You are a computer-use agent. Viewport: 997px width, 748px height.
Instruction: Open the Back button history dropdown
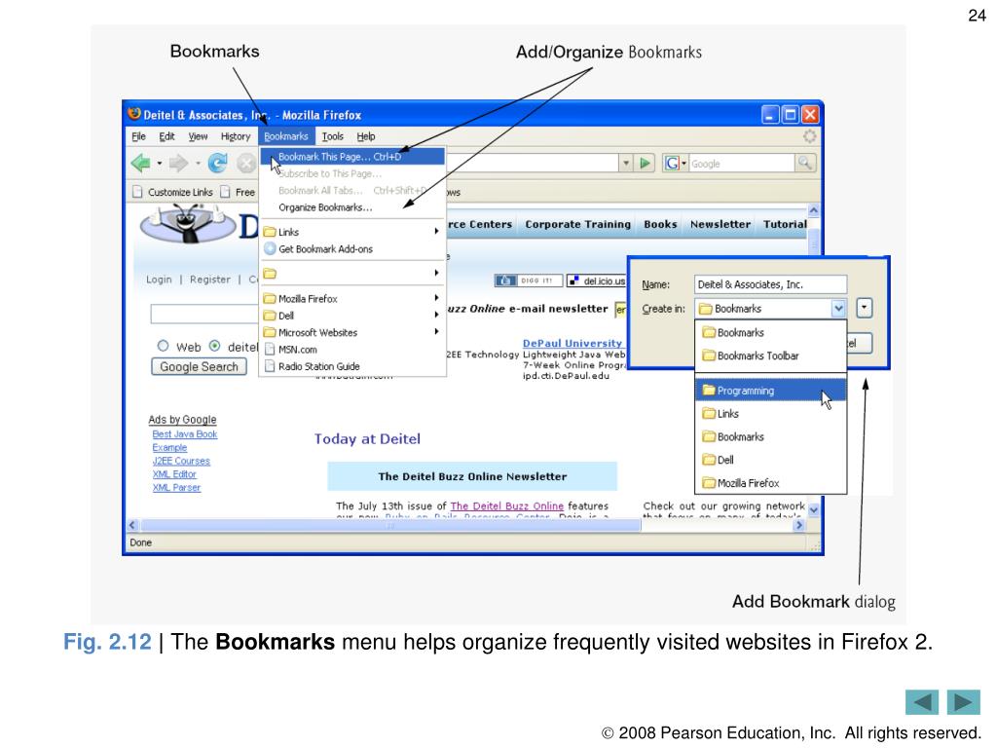[x=159, y=164]
